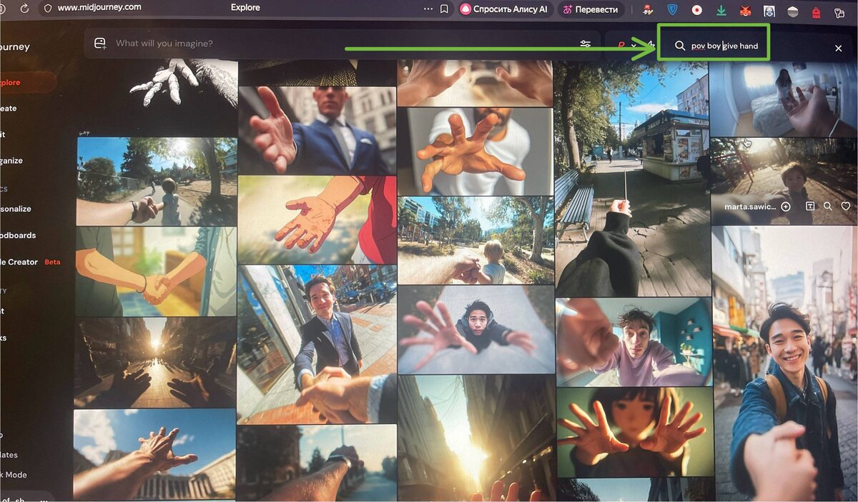Toggle the red P personalization button
Viewport: 858px width, 502px height.
(621, 46)
